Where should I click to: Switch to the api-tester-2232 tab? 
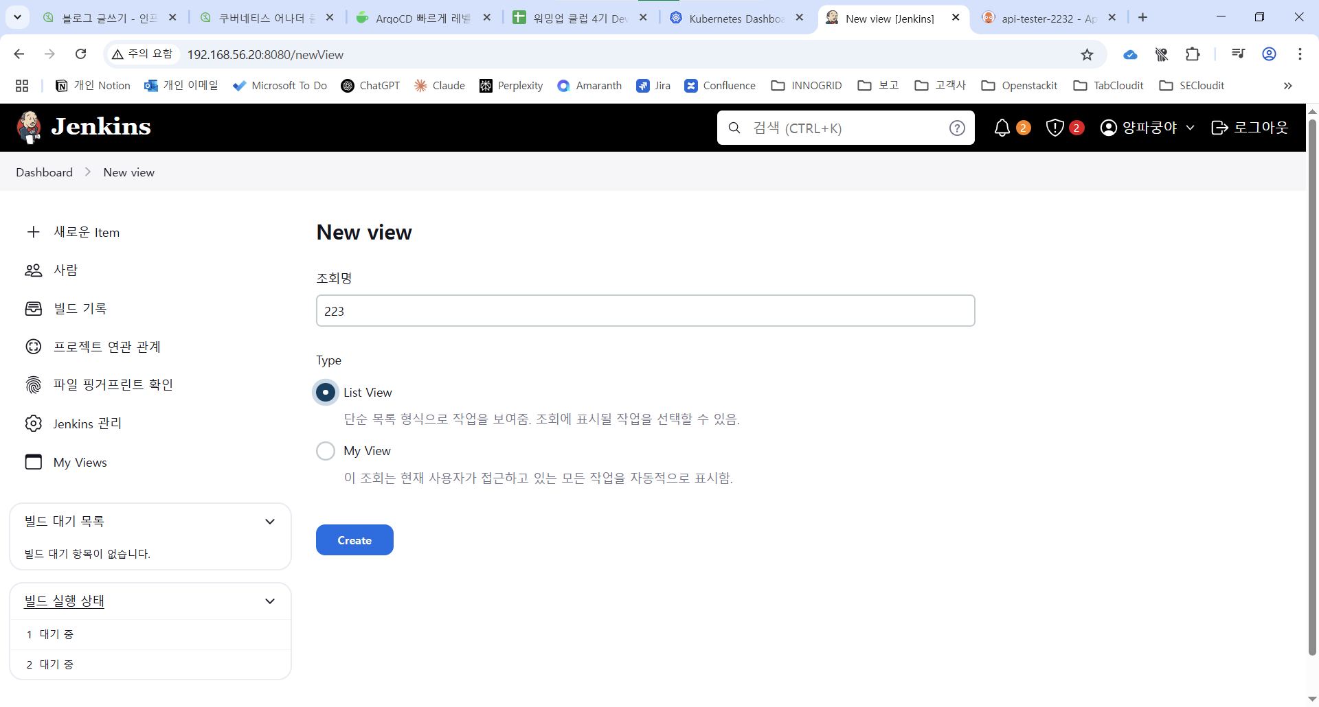(x=1049, y=18)
